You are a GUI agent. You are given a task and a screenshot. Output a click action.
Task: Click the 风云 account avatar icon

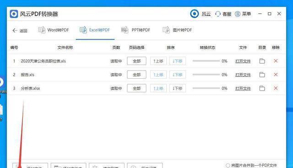point(194,14)
